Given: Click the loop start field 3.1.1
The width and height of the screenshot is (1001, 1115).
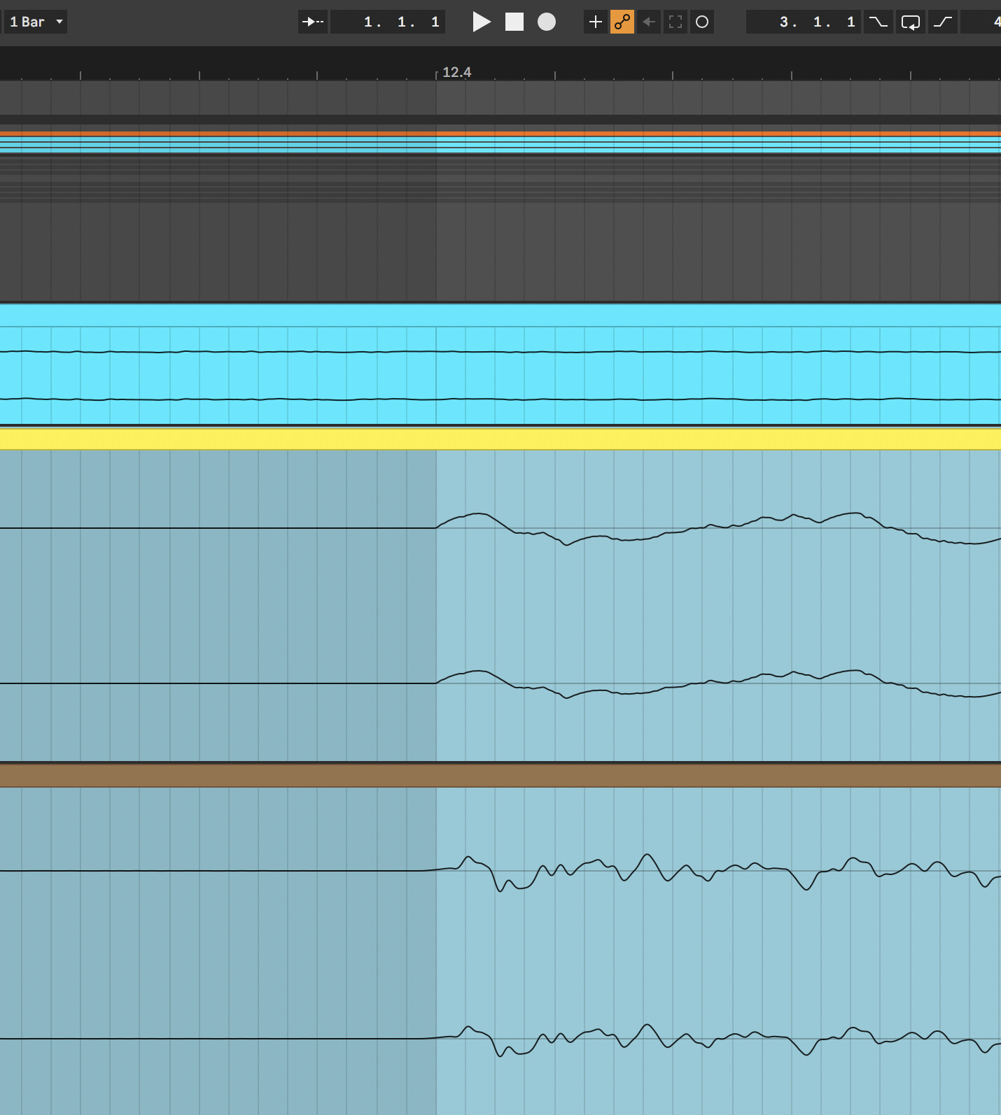Looking at the screenshot, I should [x=804, y=22].
